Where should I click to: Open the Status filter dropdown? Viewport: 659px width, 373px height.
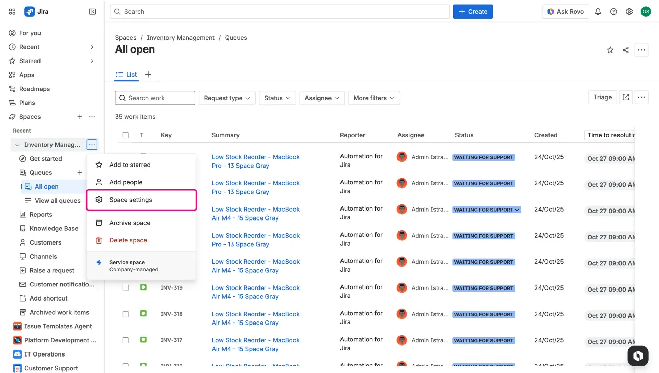[277, 98]
